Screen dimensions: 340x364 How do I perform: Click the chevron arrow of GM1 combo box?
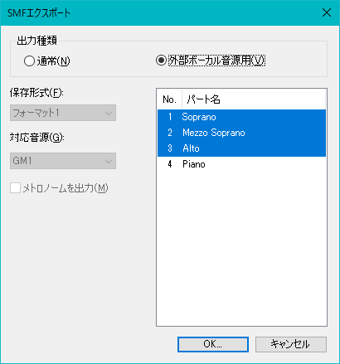pos(109,161)
